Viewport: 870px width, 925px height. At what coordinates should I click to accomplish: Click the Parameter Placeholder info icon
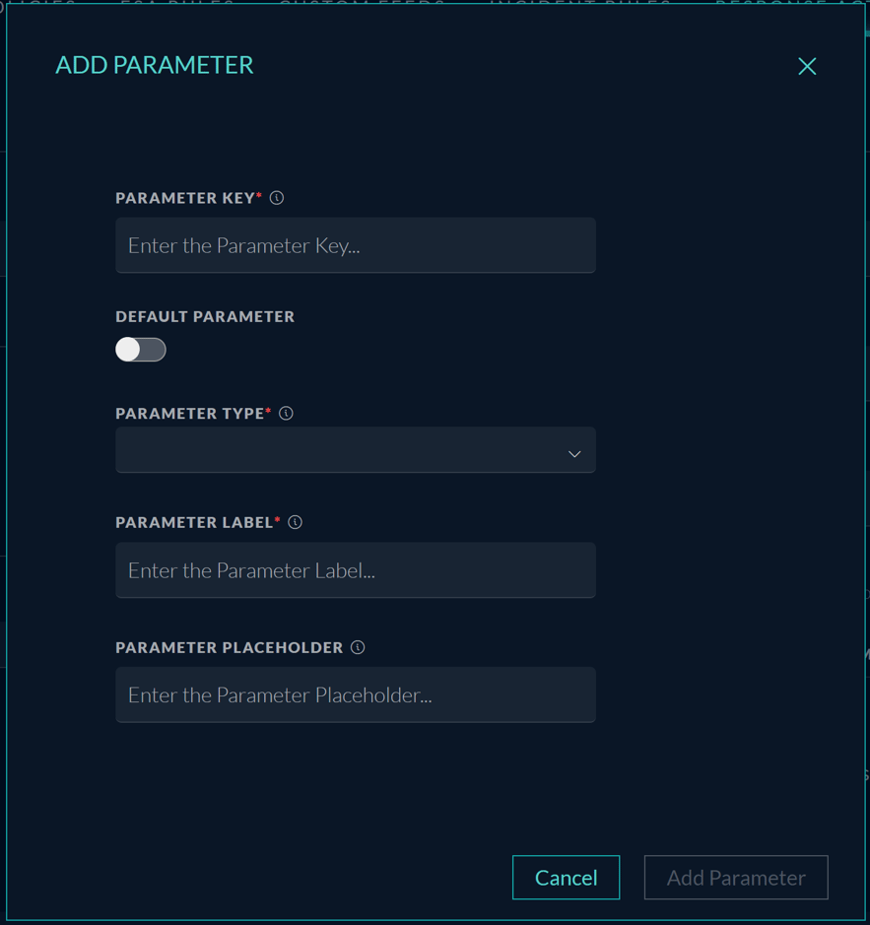click(x=358, y=647)
